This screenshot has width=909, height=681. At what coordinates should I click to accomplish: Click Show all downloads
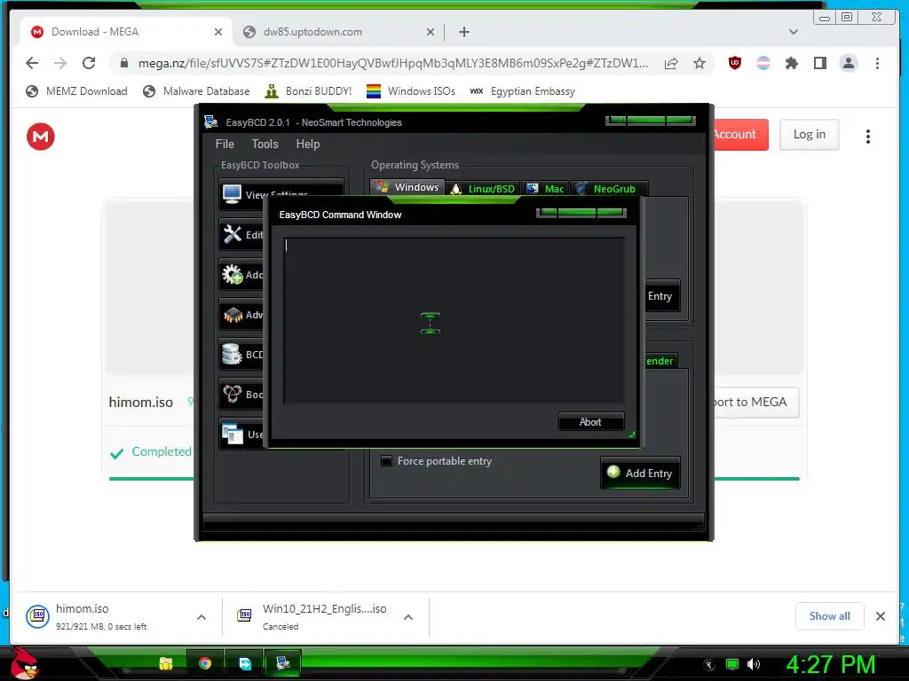click(830, 616)
